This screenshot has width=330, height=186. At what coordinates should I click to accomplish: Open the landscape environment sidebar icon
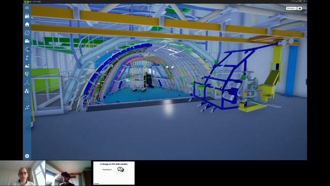pyautogui.click(x=27, y=66)
